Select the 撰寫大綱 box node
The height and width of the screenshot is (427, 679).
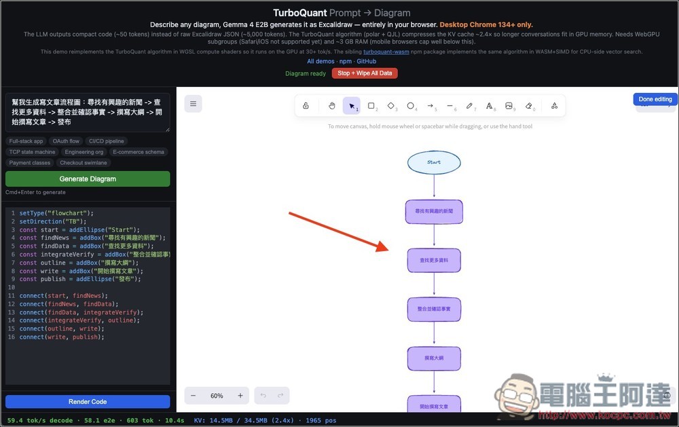434,358
